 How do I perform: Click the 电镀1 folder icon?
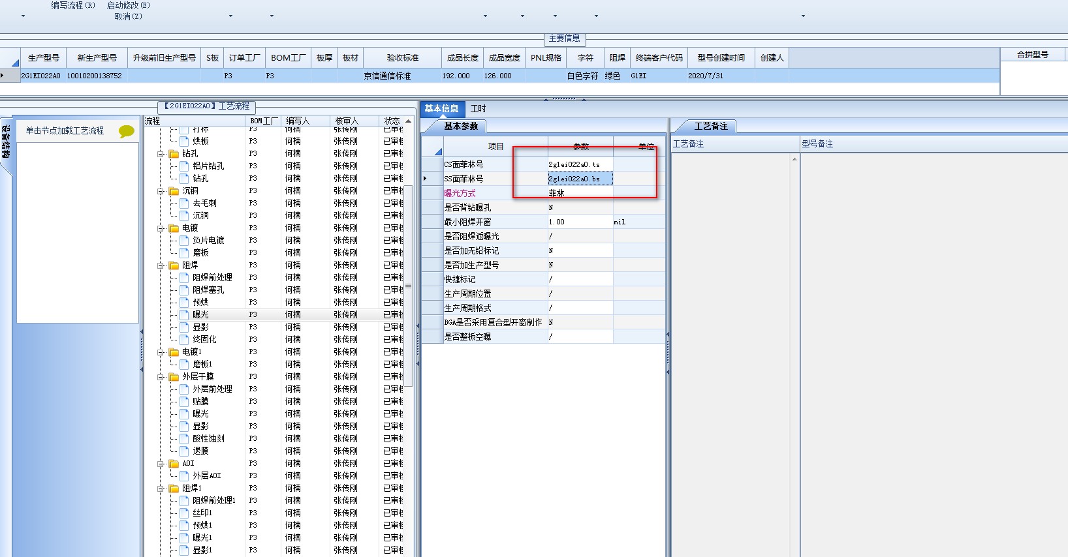point(174,352)
